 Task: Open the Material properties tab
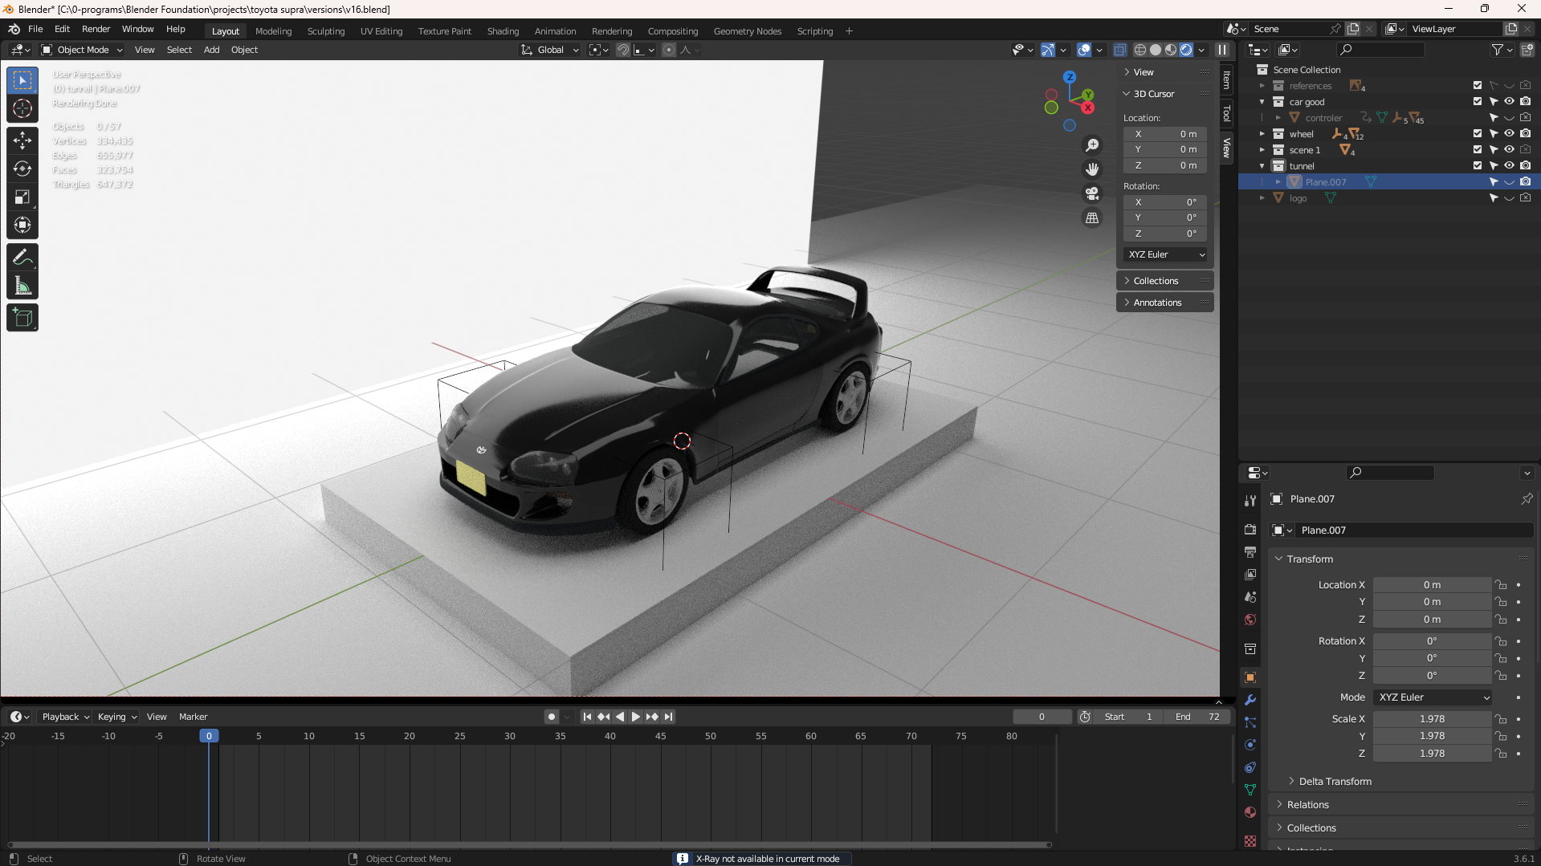pyautogui.click(x=1250, y=812)
